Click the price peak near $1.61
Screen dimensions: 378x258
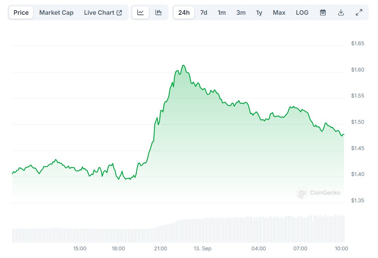(183, 65)
